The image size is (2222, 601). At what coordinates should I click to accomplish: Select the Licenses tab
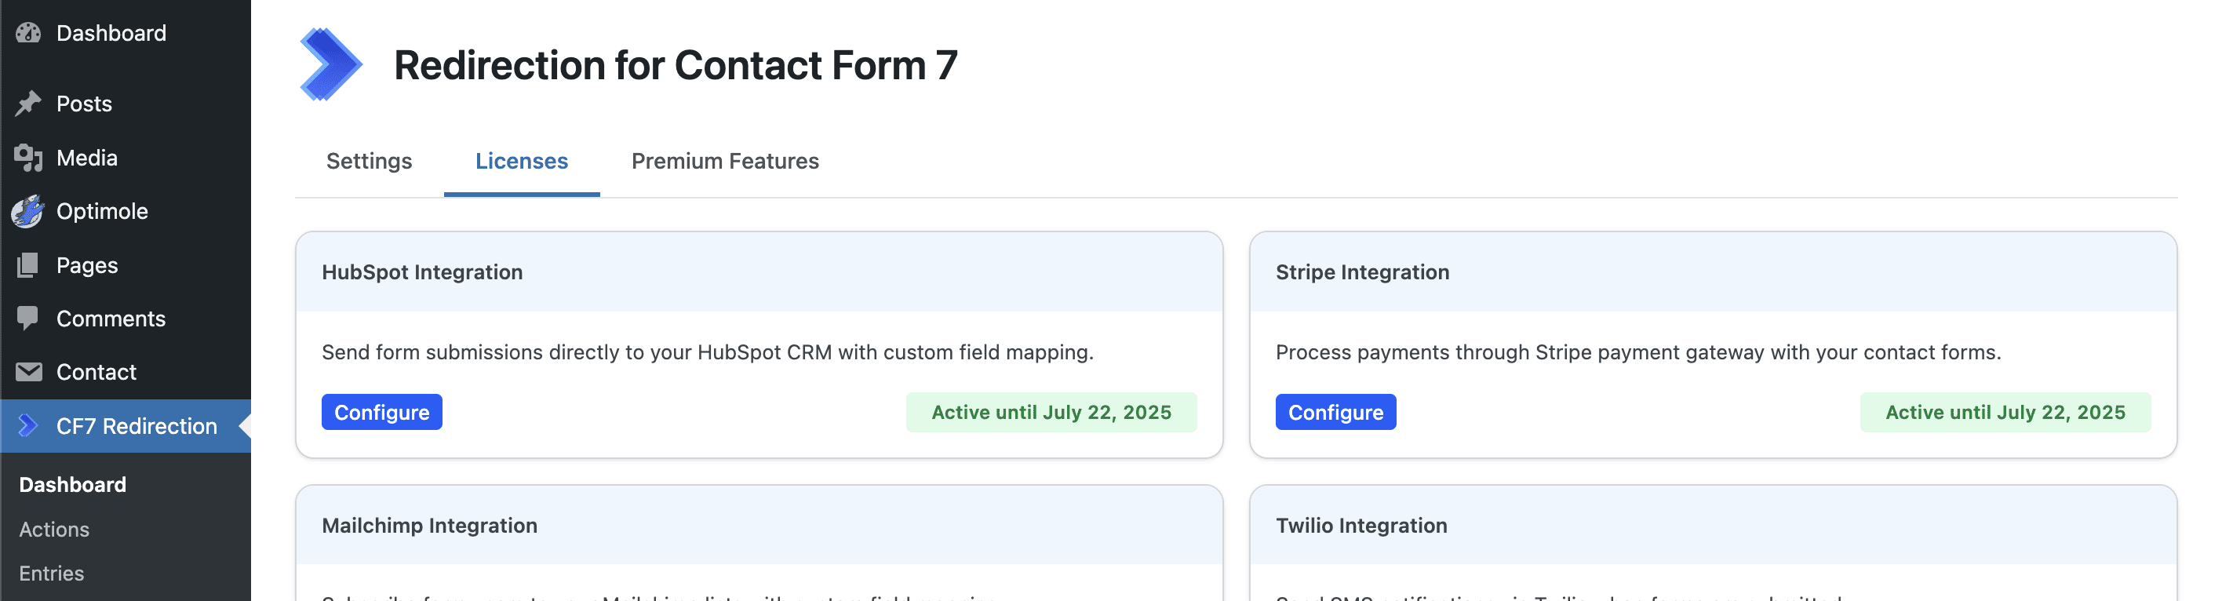pyautogui.click(x=521, y=162)
